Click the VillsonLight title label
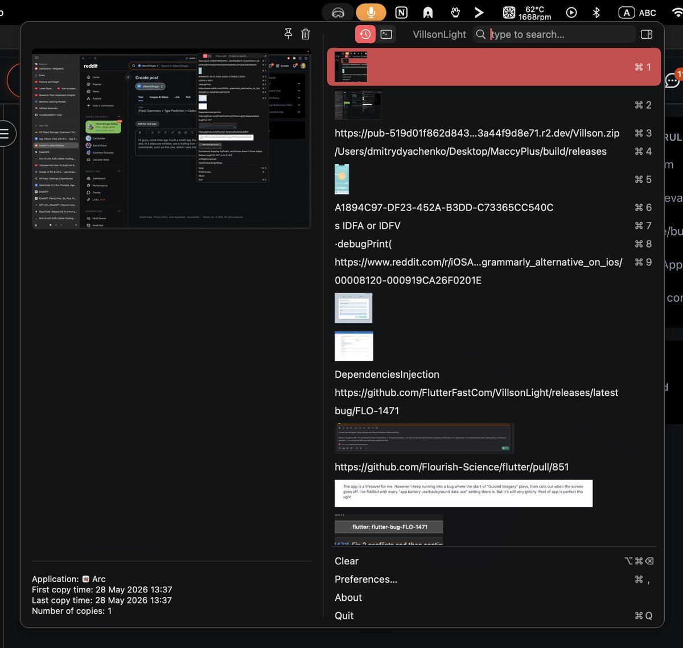The image size is (683, 648). pyautogui.click(x=439, y=34)
